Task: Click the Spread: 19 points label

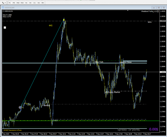Action: (129, 130)
